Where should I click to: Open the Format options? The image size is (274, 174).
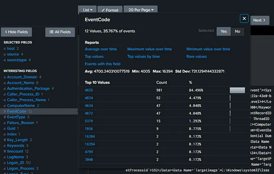(110, 10)
